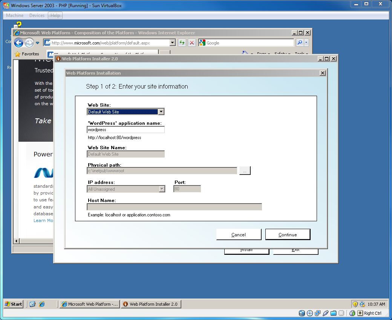
Task: Click the 'Right Ctrl' host key label
Action: click(x=372, y=313)
